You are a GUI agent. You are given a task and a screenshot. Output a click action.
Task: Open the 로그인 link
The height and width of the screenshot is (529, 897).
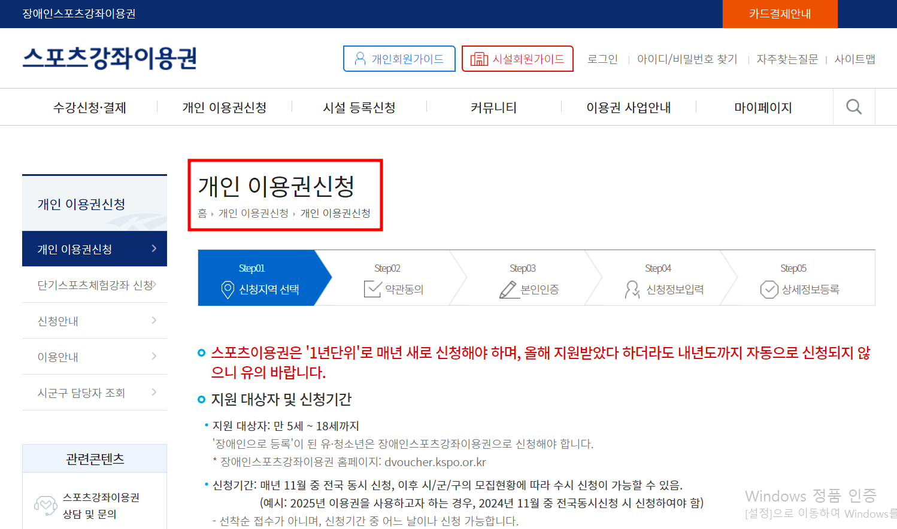click(602, 59)
